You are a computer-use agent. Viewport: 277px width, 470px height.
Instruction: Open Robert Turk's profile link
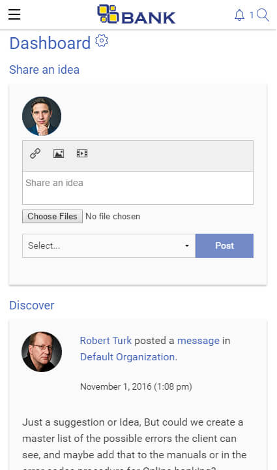[x=106, y=341]
